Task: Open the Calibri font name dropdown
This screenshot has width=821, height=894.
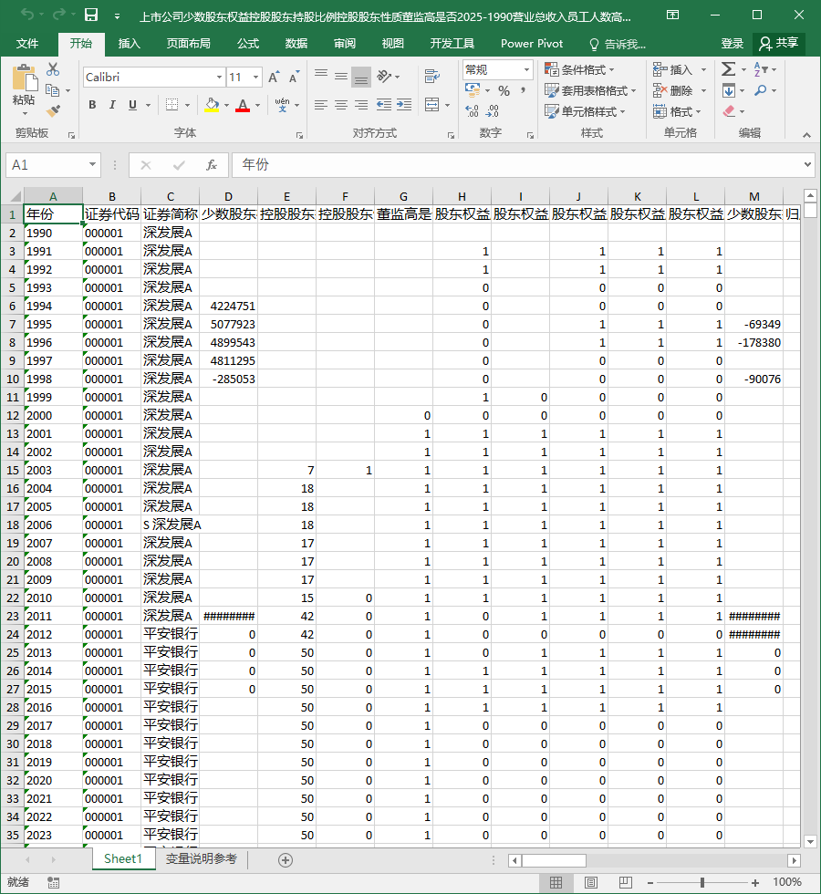Action: [x=220, y=77]
